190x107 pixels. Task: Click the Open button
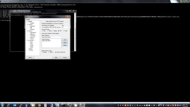pos(56,57)
